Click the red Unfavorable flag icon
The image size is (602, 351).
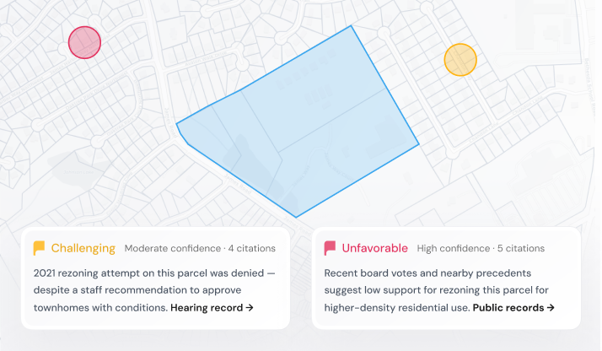point(330,248)
